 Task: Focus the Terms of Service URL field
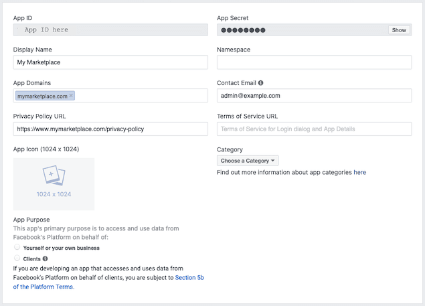click(314, 129)
